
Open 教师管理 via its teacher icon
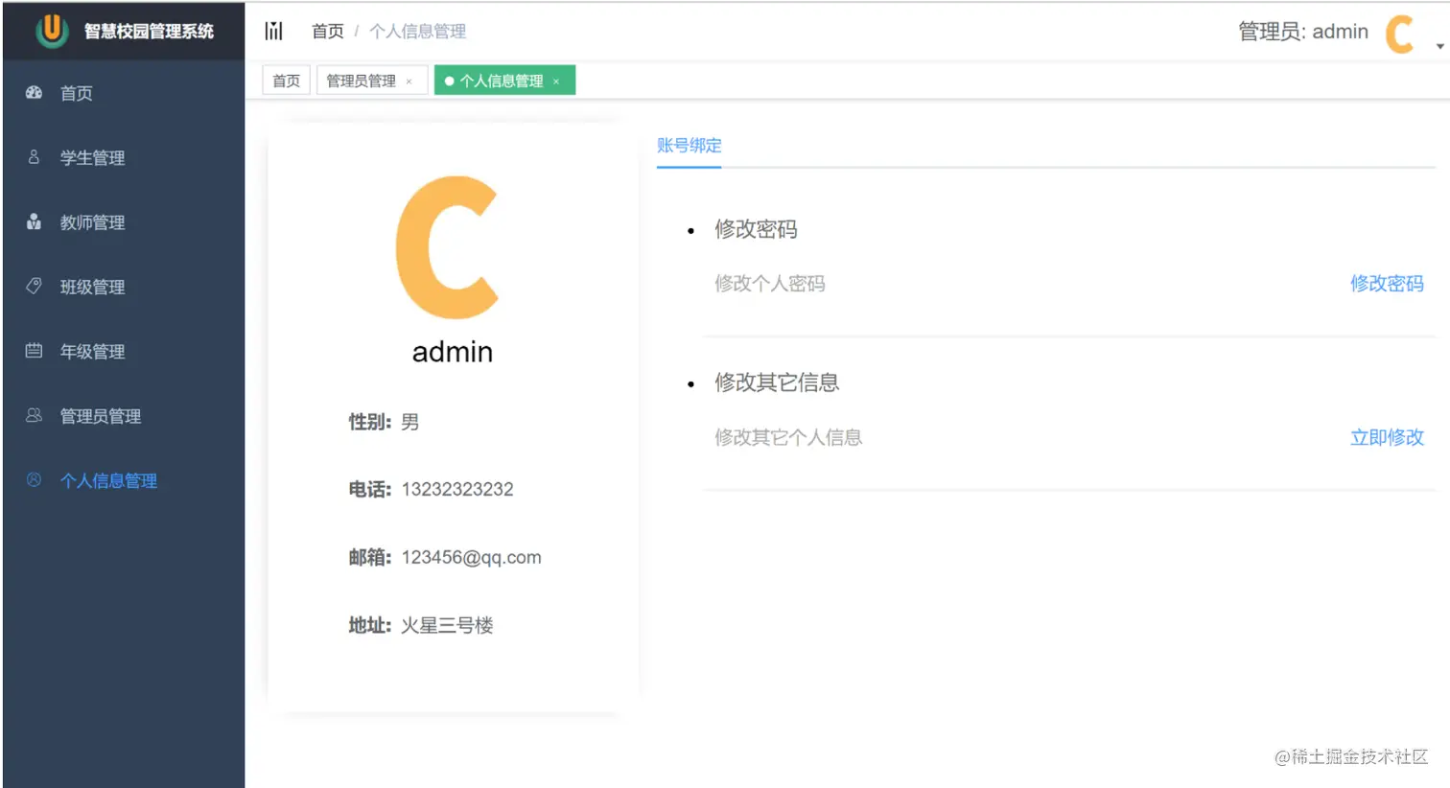[32, 221]
